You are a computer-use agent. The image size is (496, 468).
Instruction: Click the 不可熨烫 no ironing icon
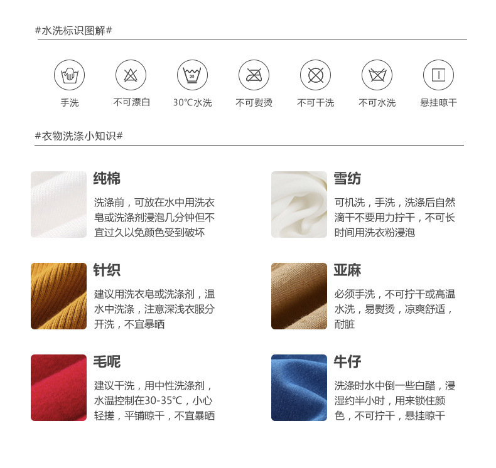click(254, 75)
